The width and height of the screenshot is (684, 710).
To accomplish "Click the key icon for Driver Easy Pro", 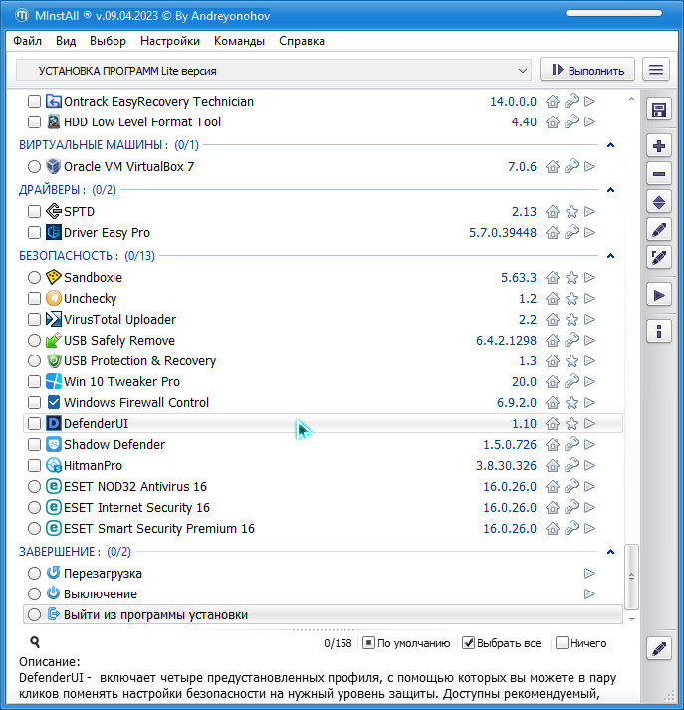I will tap(571, 233).
